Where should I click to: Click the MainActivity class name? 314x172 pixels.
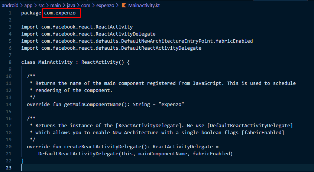55,62
